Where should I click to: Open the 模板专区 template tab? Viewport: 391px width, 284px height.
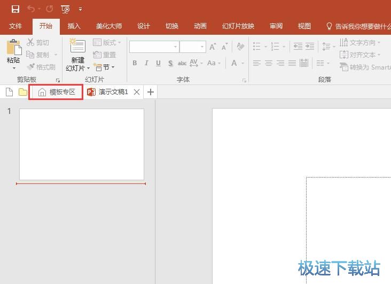coord(57,92)
